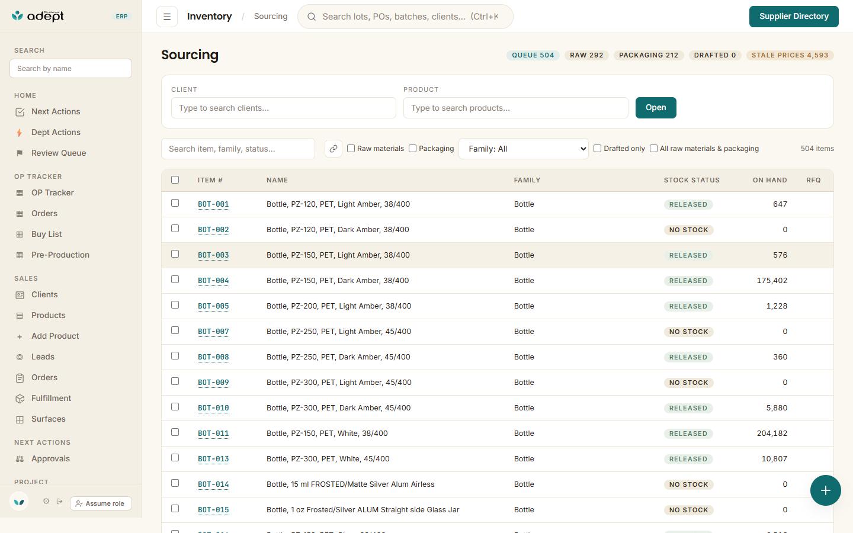Open the theme toggle sun icon in the sidebar footer
The image size is (853, 533).
[46, 502]
